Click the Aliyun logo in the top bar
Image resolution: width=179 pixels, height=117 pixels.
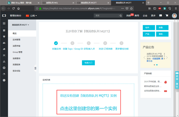click(4, 16)
